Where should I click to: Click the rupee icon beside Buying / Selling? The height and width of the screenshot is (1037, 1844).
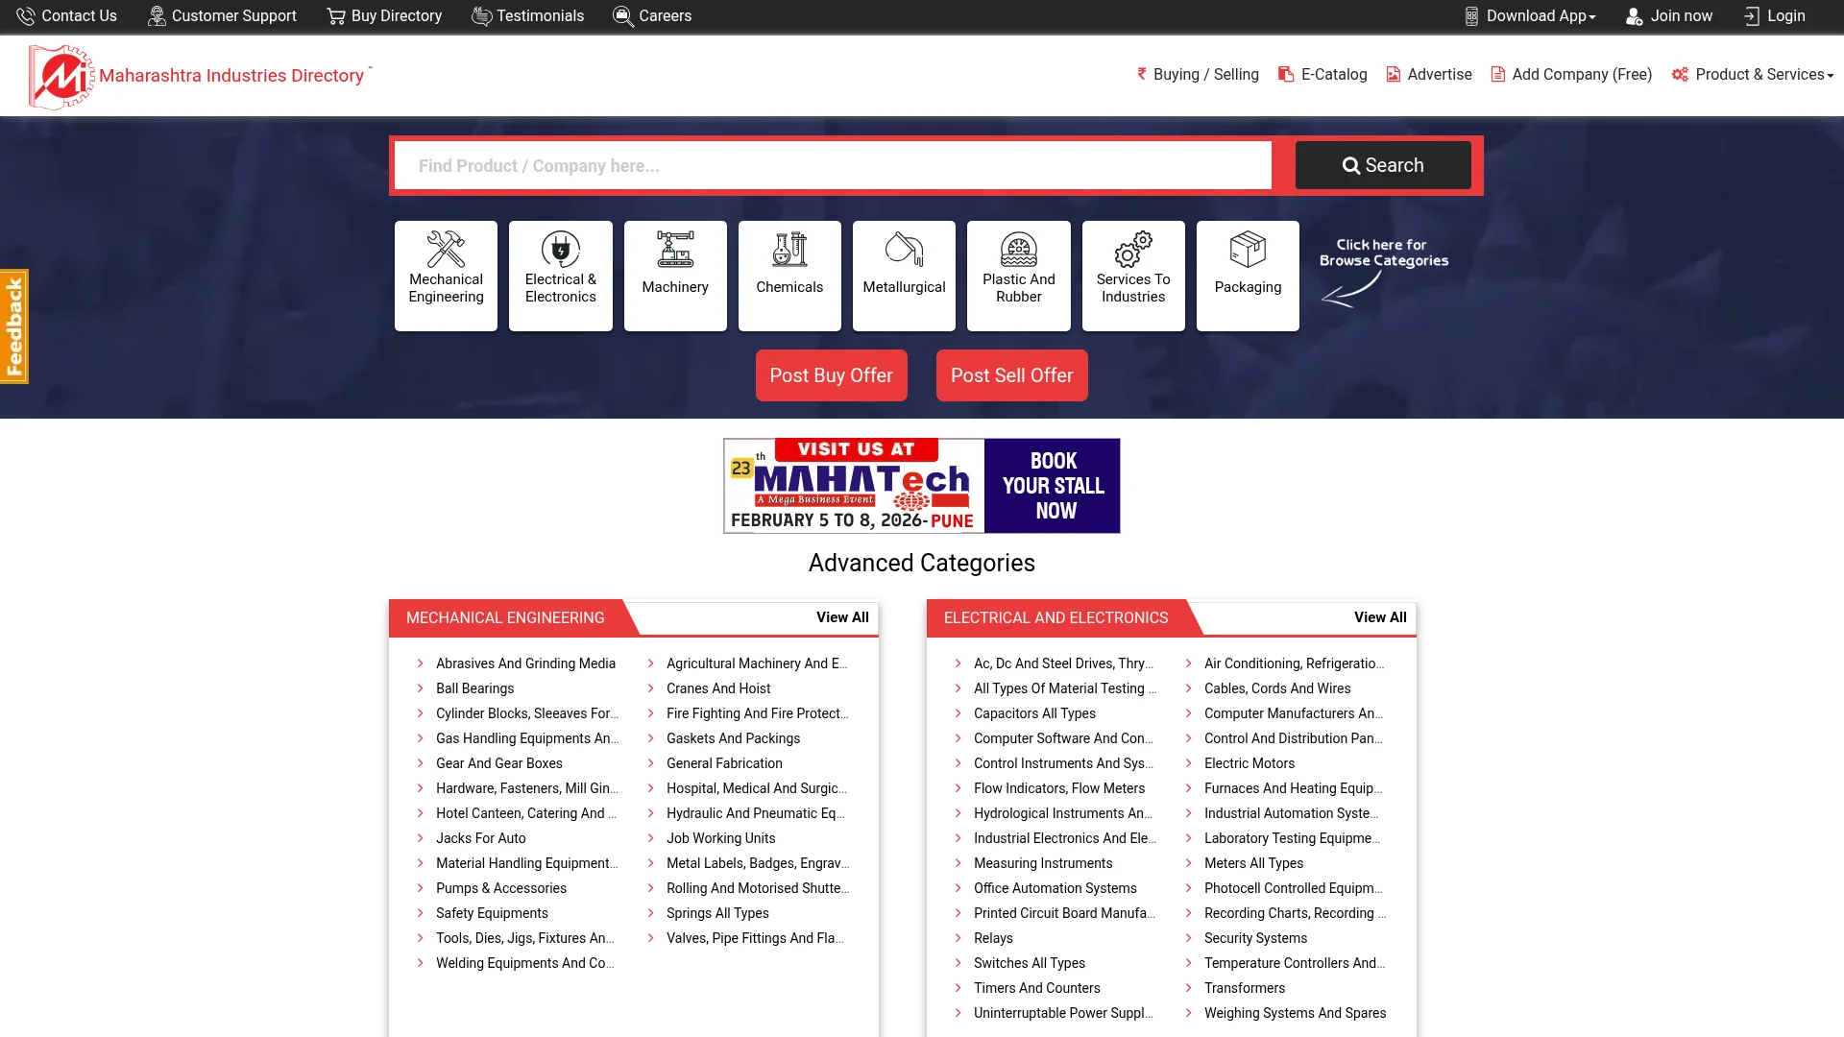pyautogui.click(x=1142, y=74)
